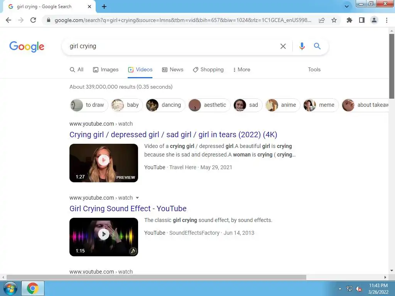Click first result's 'www.youtube.com › watch' breadcrumb
This screenshot has width=395, height=296.
pyautogui.click(x=101, y=124)
